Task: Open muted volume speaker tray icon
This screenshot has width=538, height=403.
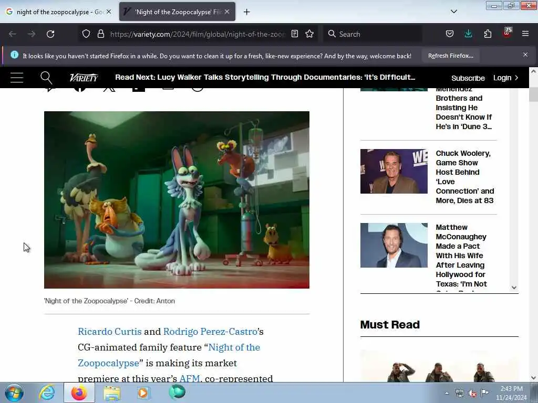Action: (472, 394)
